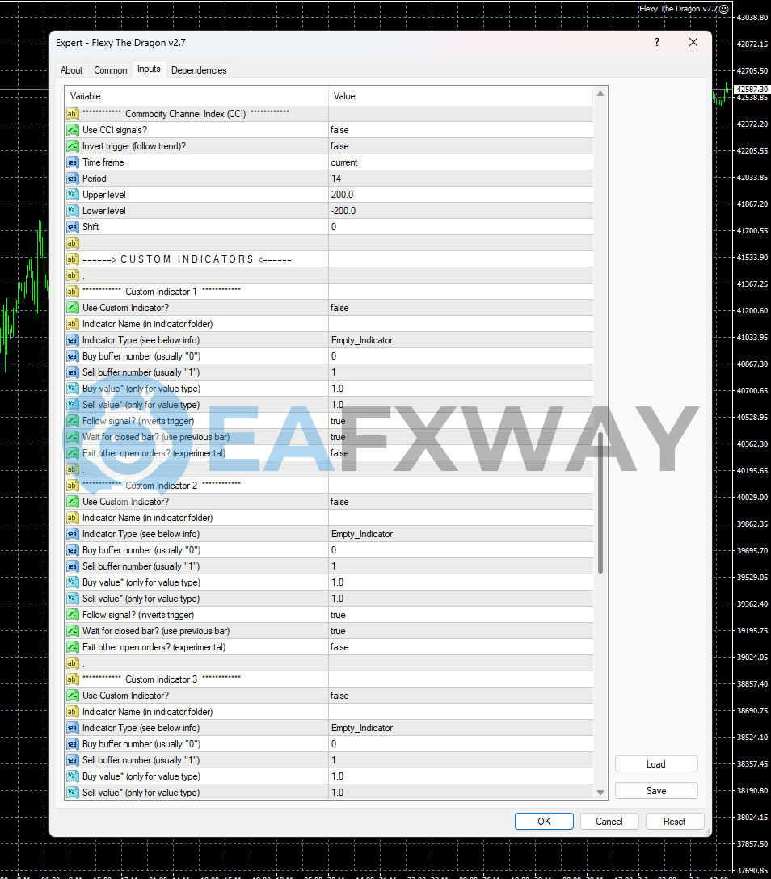Toggle the Use CCI signals? false value
This screenshot has width=771, height=879.
tap(460, 130)
